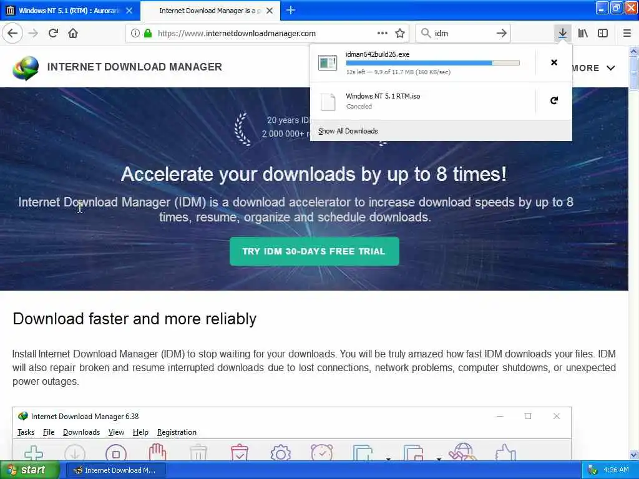
Task: Toggle the downloads panel toolbar button
Action: point(562,34)
